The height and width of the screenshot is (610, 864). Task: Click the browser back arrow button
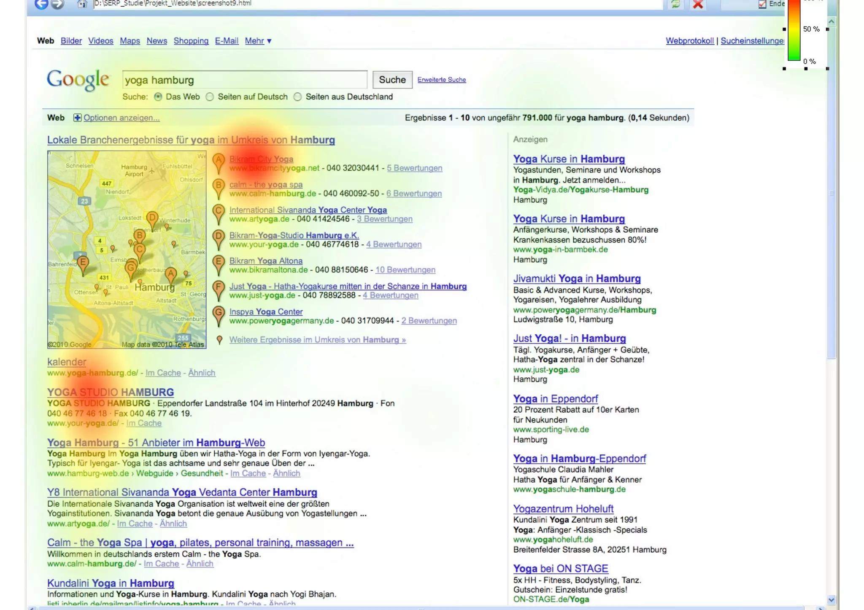pos(41,4)
